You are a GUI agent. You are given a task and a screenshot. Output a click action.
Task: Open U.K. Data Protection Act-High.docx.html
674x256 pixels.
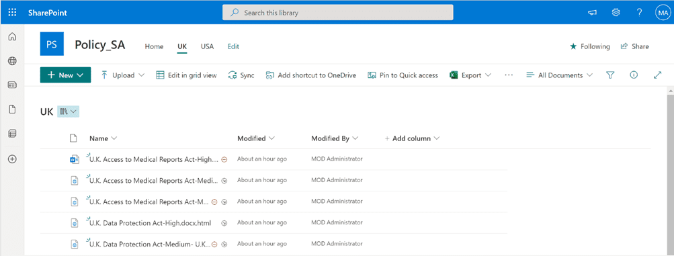point(150,223)
